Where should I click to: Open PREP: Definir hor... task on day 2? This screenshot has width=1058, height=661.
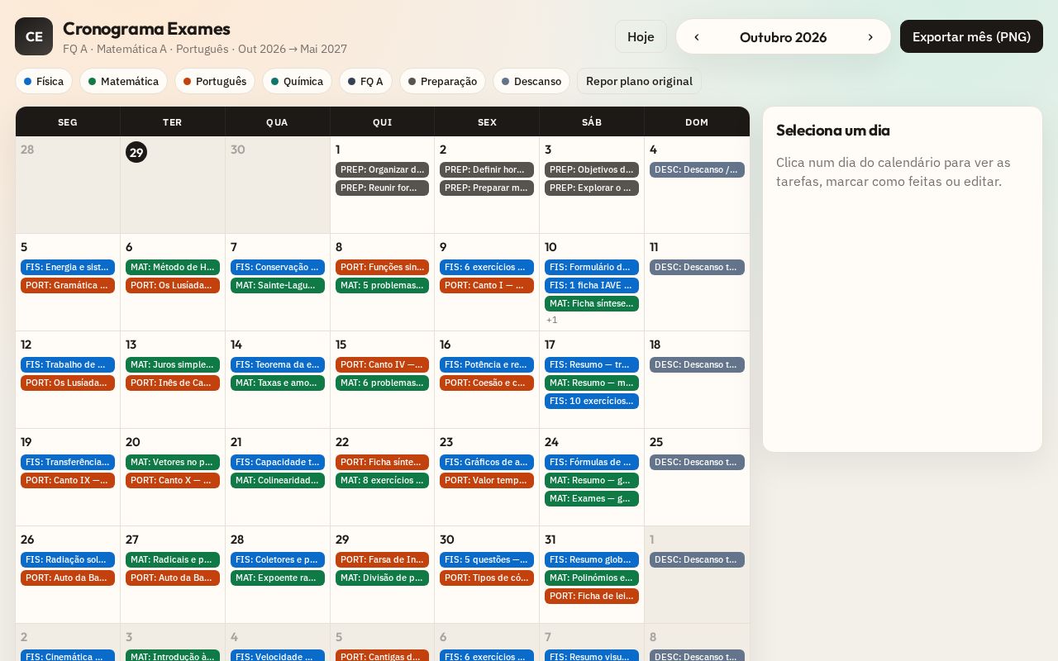pyautogui.click(x=487, y=169)
